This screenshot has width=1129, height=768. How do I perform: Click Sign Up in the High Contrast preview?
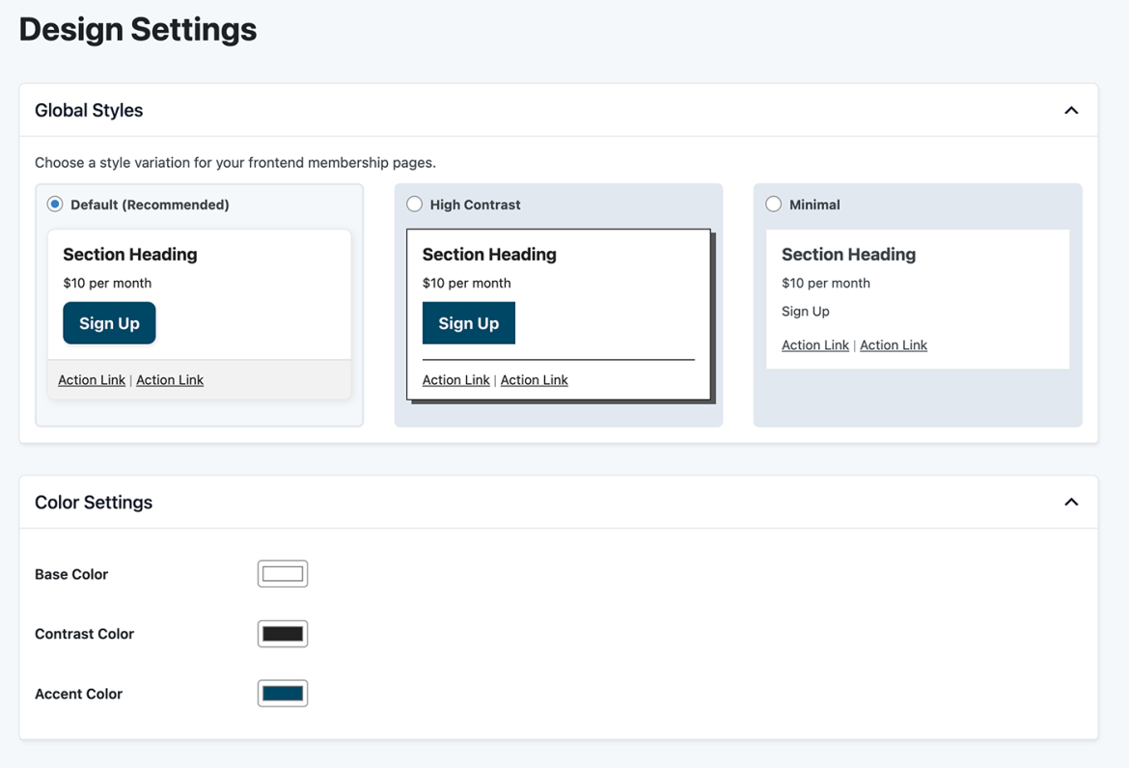pyautogui.click(x=468, y=322)
